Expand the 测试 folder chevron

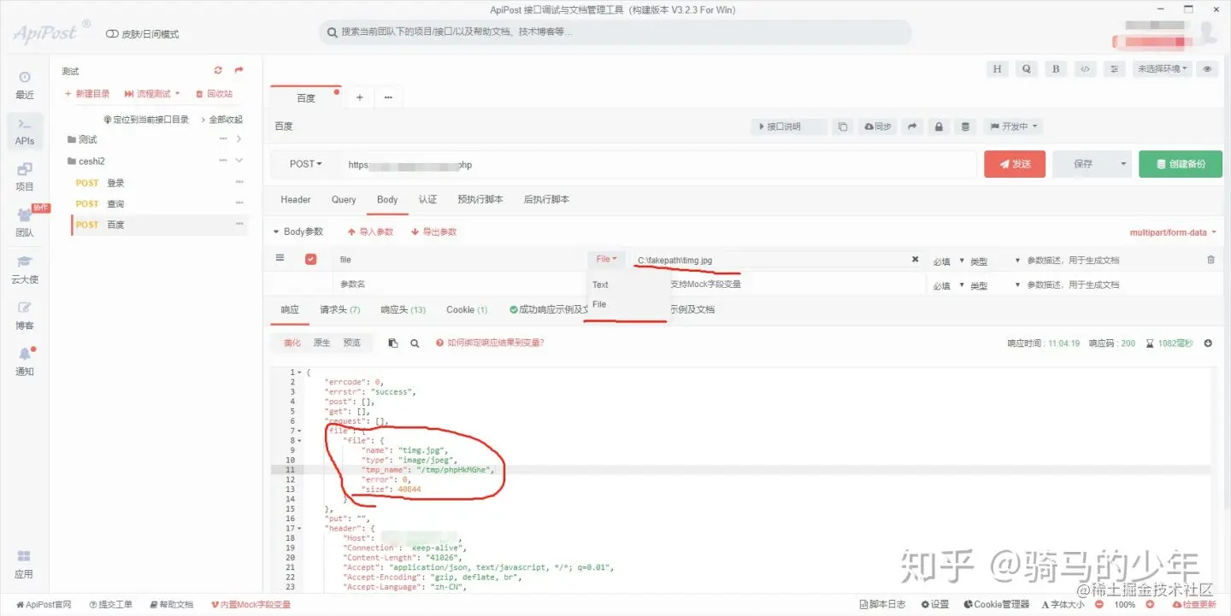coord(239,138)
